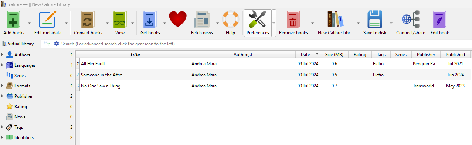Launch the Edit book tool
This screenshot has width=472, height=145.
[x=440, y=20]
